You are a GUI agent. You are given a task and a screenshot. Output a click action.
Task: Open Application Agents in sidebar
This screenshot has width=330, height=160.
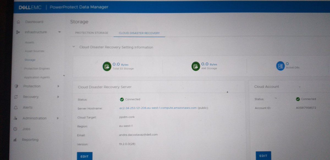pyautogui.click(x=37, y=77)
